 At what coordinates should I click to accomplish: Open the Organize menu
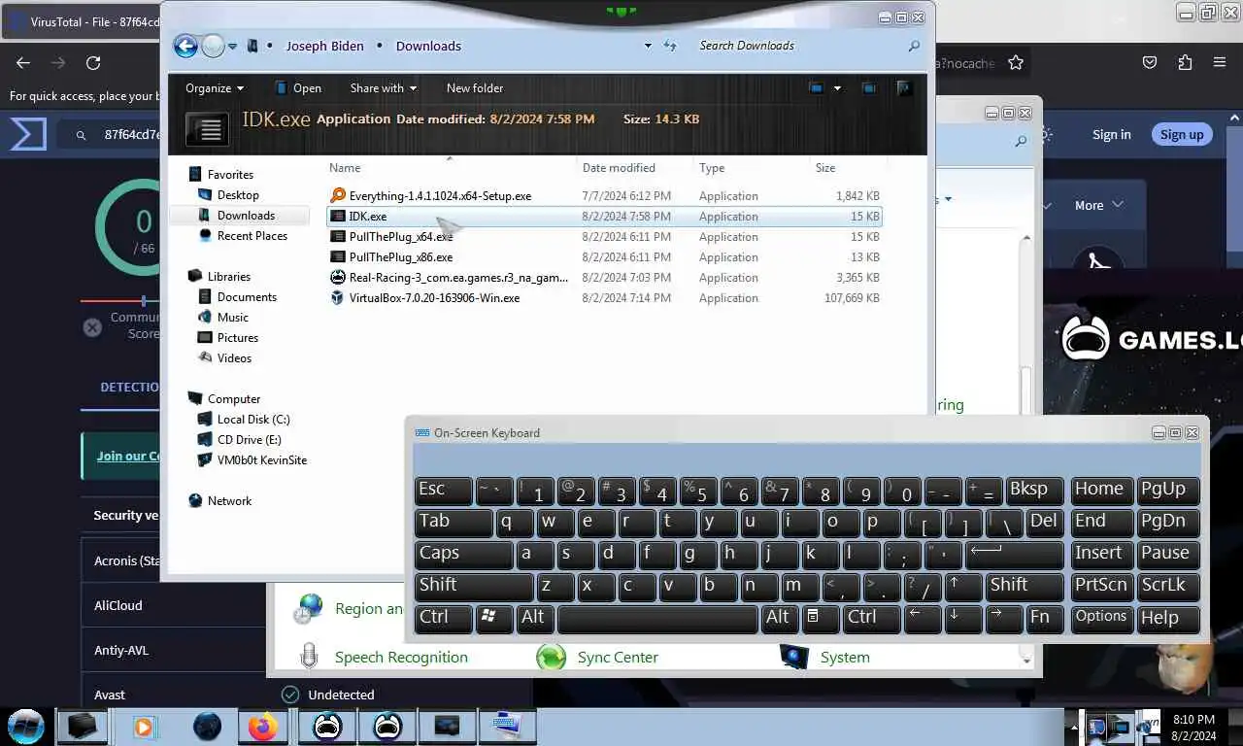[x=214, y=88]
